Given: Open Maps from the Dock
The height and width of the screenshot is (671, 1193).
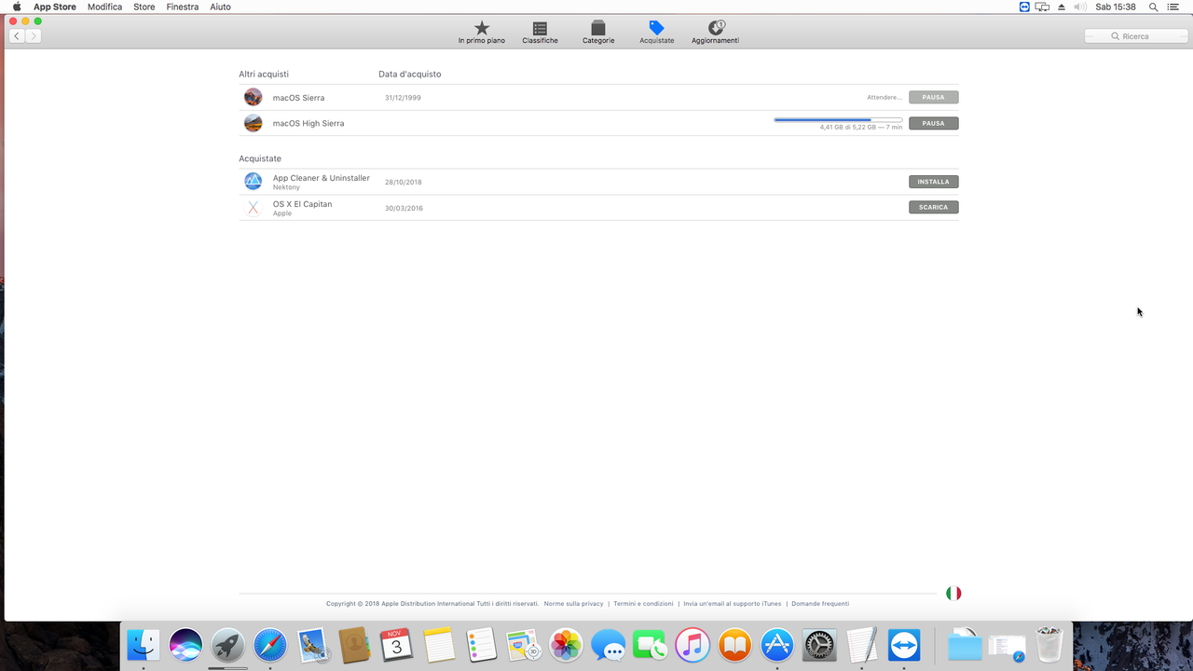Looking at the screenshot, I should pos(524,645).
